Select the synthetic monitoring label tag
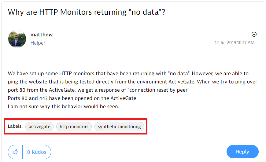 pyautogui.click(x=119, y=127)
